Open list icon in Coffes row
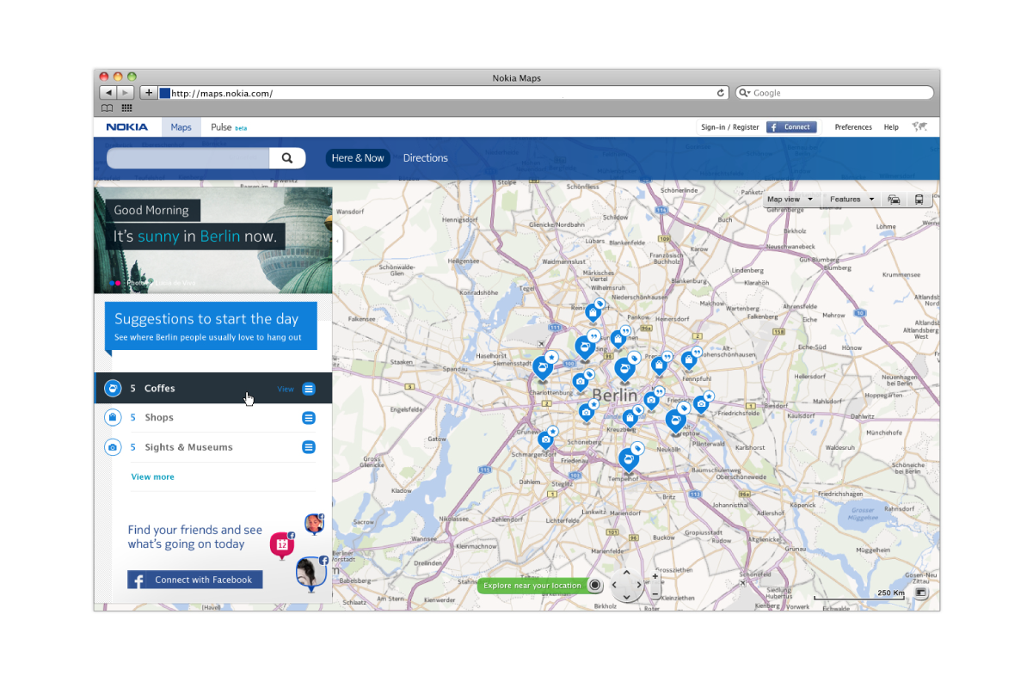The width and height of the screenshot is (1033, 688). [x=309, y=389]
